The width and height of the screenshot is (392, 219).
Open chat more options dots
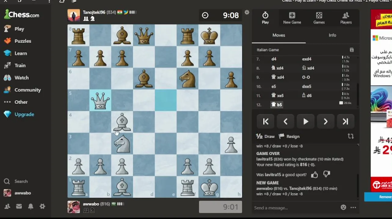pos(353,207)
